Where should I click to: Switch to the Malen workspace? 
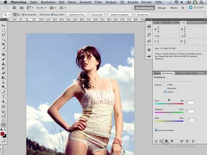tap(174, 8)
